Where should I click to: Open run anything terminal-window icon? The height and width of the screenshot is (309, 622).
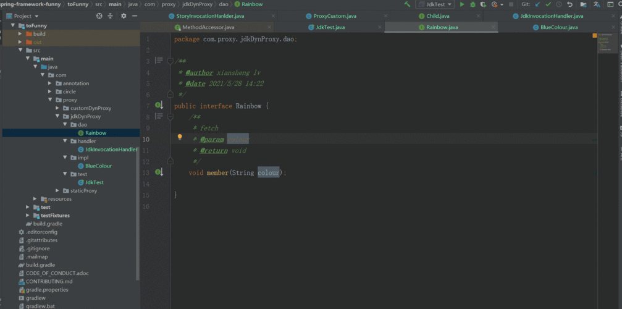click(x=610, y=4)
